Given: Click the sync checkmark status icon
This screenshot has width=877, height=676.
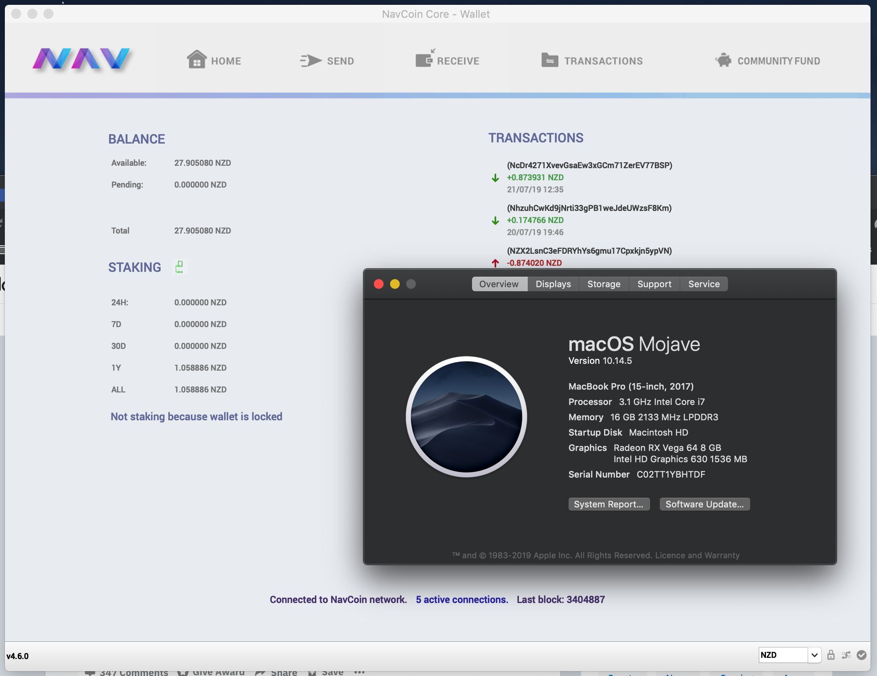Looking at the screenshot, I should coord(861,655).
